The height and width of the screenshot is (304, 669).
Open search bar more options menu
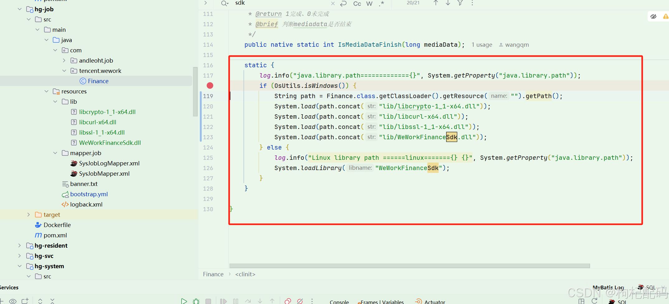coord(472,3)
